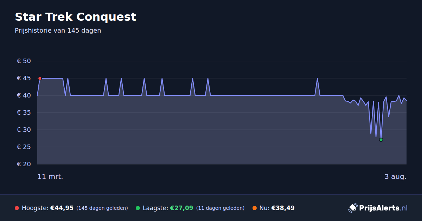Click the '€ 25' axis label

24,147
